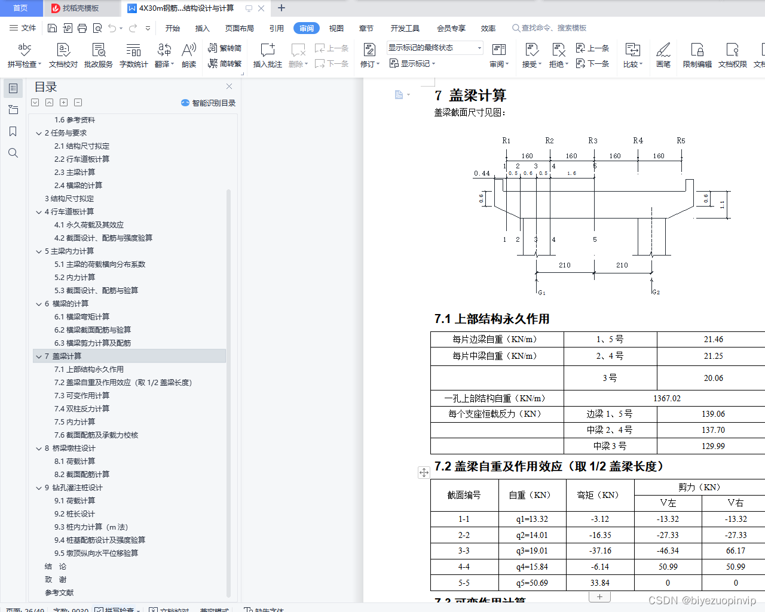The width and height of the screenshot is (765, 612).
Task: Collapse the 5 主梁内力计算 outline node
Action: tap(39, 251)
